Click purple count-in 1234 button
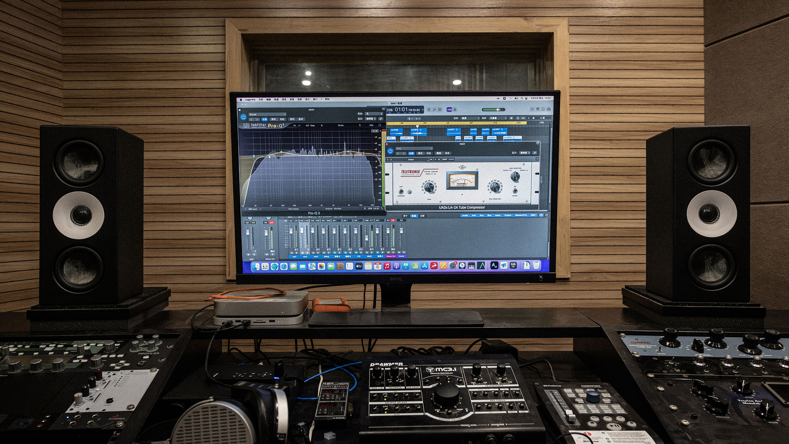Viewport: 789px width, 444px height. [449, 110]
